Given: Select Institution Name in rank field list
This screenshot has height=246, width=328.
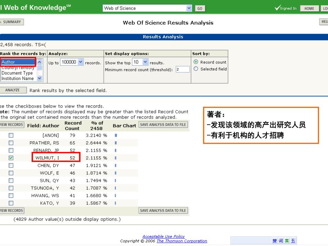Looking at the screenshot, I should pos(18,78).
